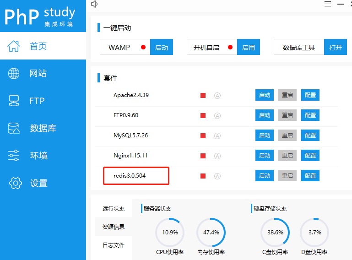
Task: Click the database icon in the sidebar
Action: (14, 128)
